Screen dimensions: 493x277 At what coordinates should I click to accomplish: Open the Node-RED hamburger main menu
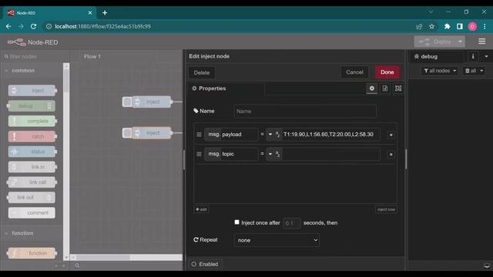(x=481, y=42)
